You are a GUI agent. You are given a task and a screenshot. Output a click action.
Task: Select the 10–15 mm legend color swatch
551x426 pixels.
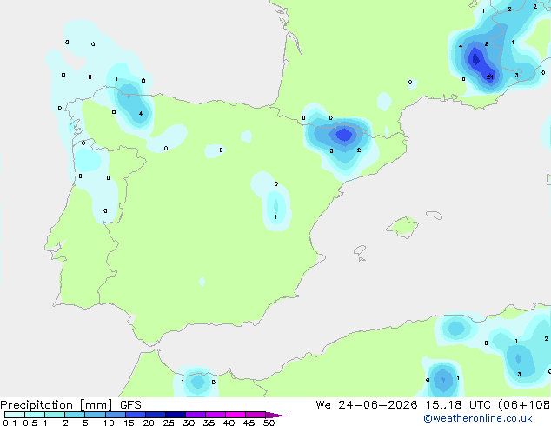[x=116, y=415]
